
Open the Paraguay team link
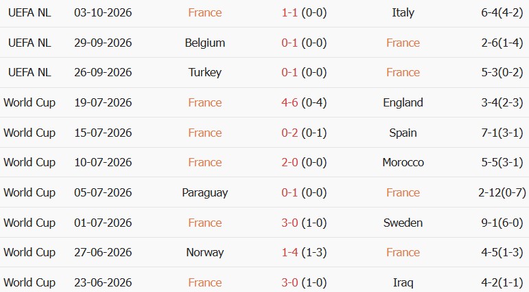click(204, 192)
